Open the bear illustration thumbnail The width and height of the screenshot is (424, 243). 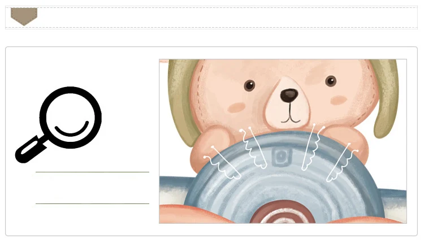coord(283,141)
